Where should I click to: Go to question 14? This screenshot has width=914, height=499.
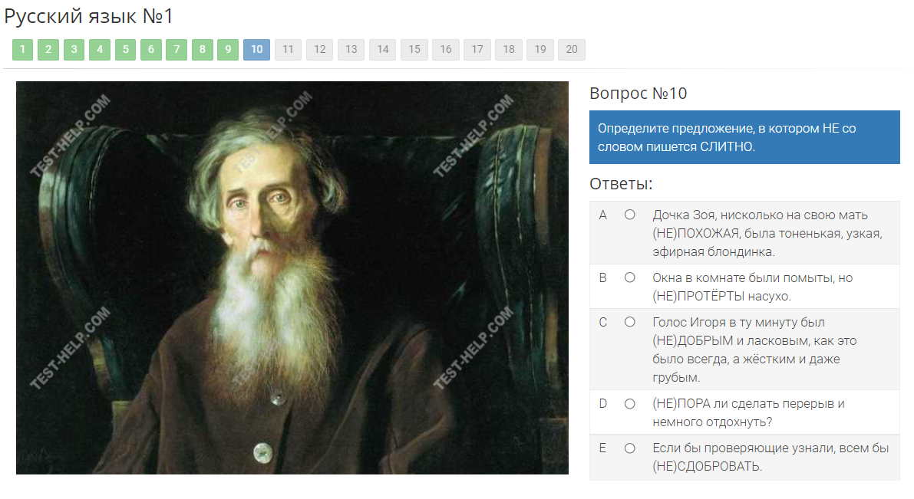(382, 50)
